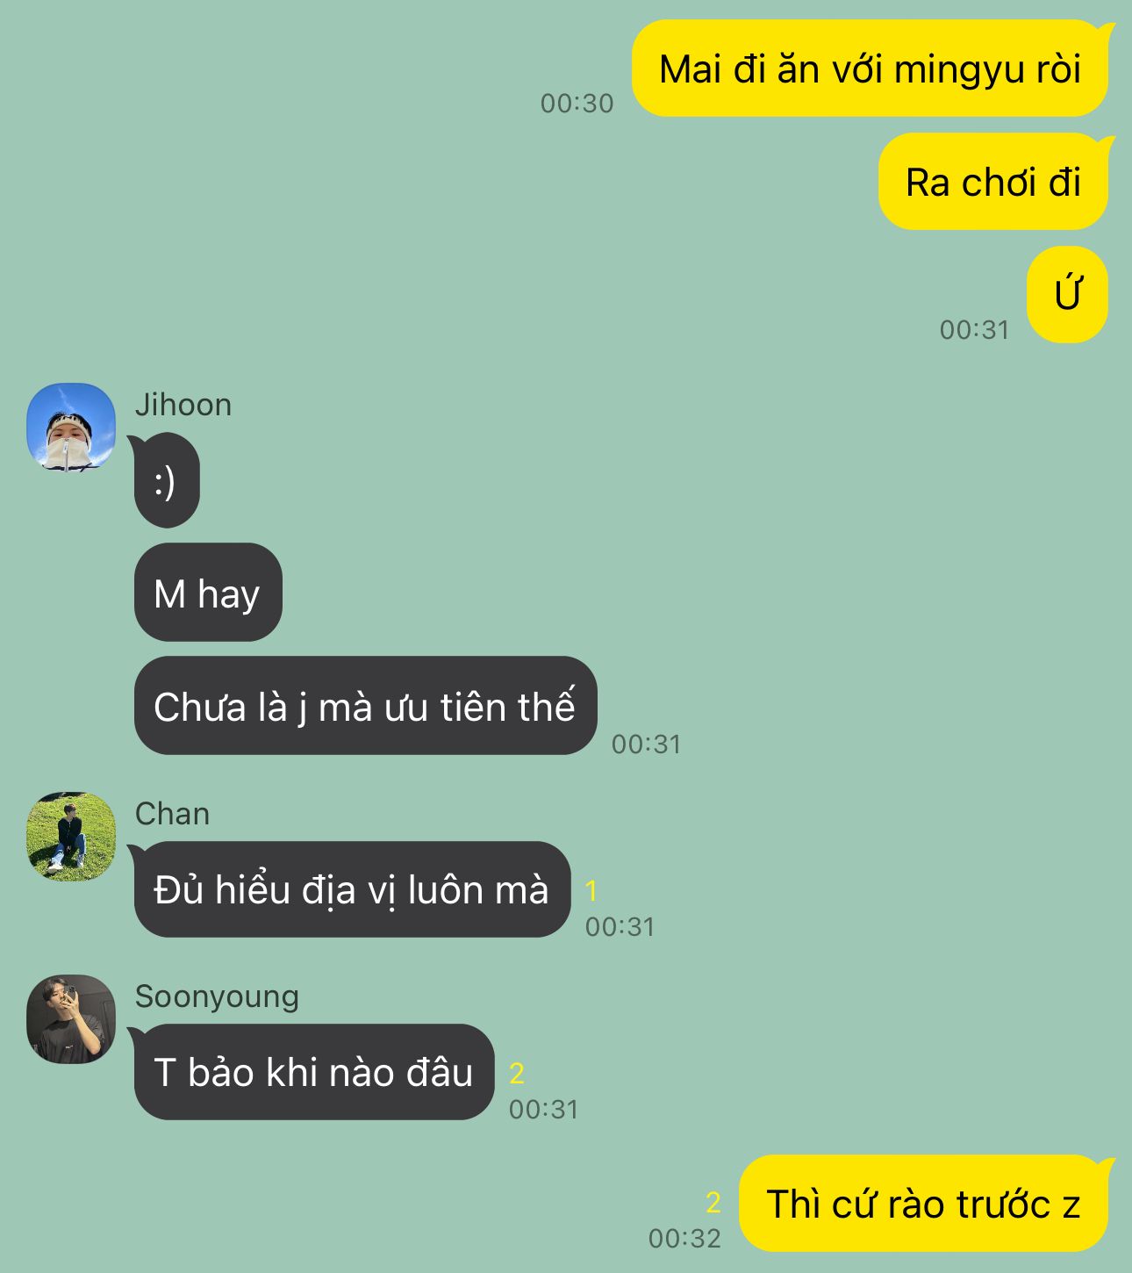Viewport: 1132px width, 1273px height.
Task: Select Jihoon's ":)" message bubble
Action: point(167,481)
